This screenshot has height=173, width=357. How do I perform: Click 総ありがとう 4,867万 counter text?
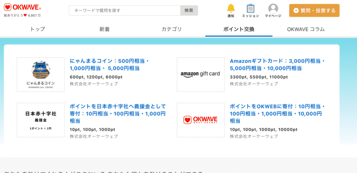tap(22, 15)
